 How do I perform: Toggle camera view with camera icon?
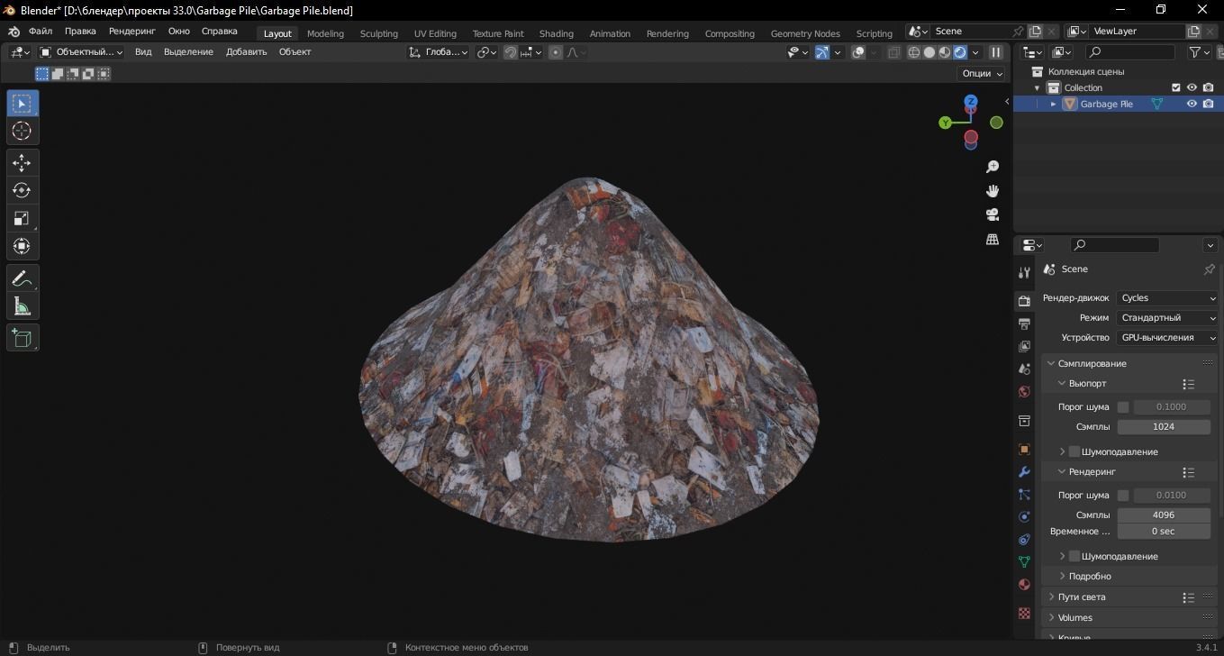pyautogui.click(x=993, y=214)
